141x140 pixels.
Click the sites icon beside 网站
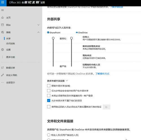point(3,25)
